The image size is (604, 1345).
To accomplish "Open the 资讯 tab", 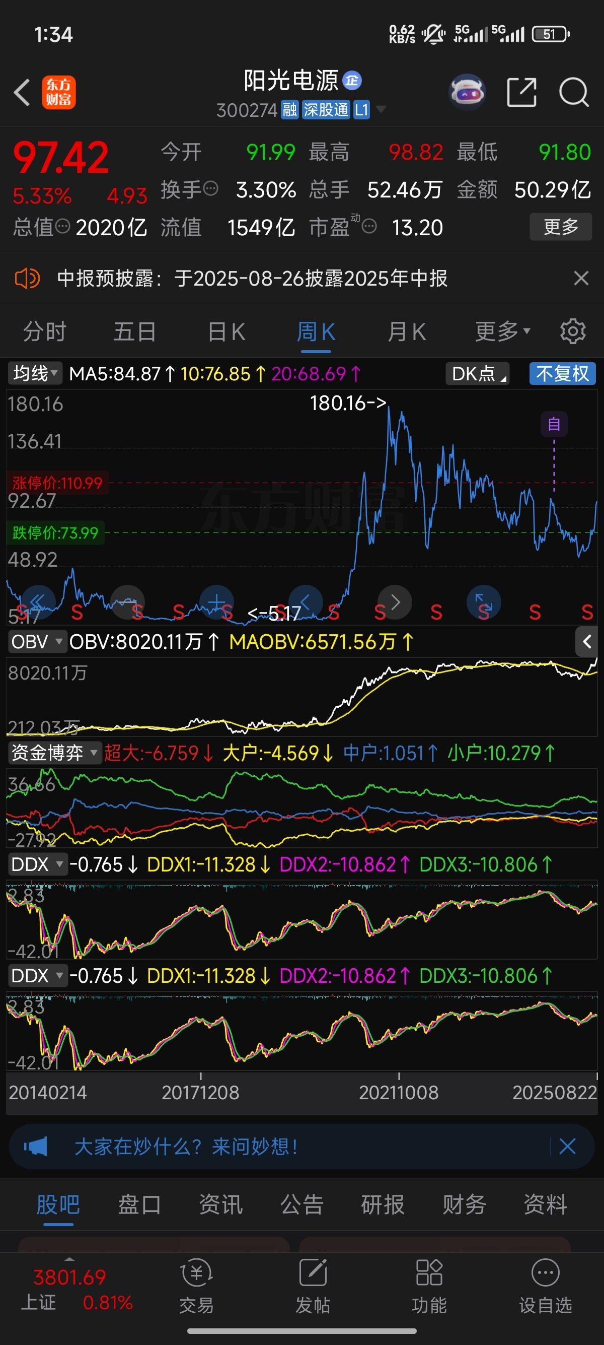I will click(220, 1205).
